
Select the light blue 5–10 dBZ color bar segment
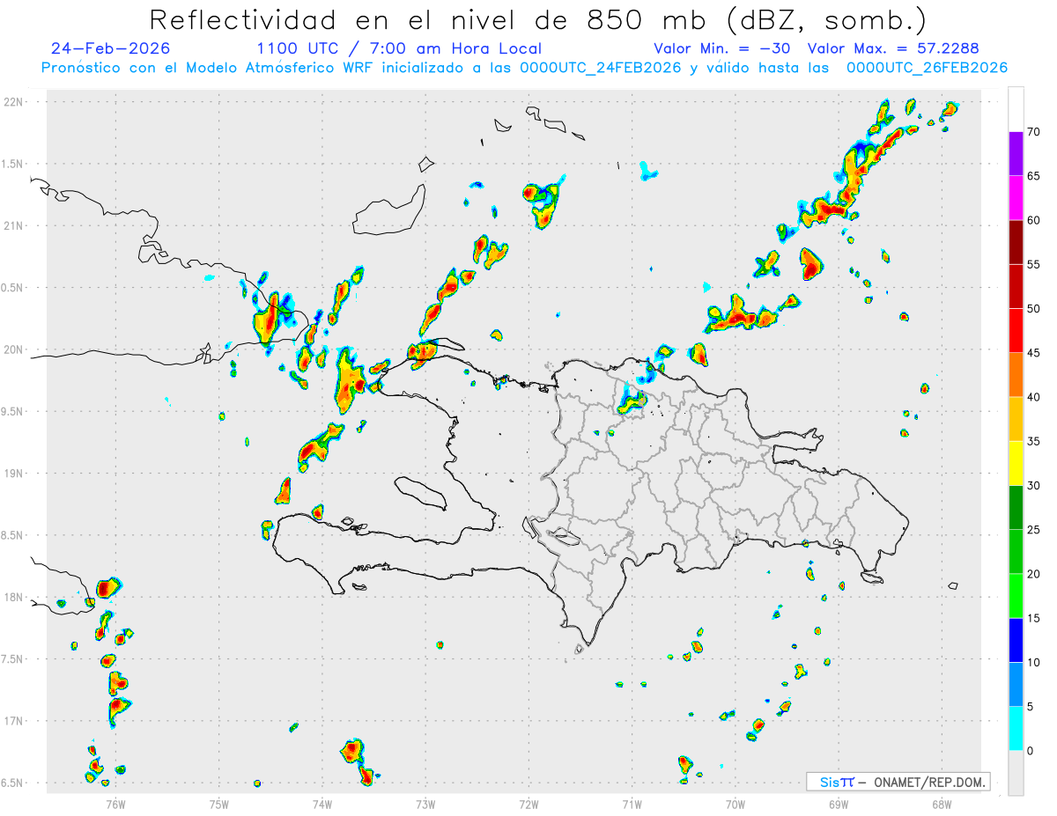click(1016, 684)
